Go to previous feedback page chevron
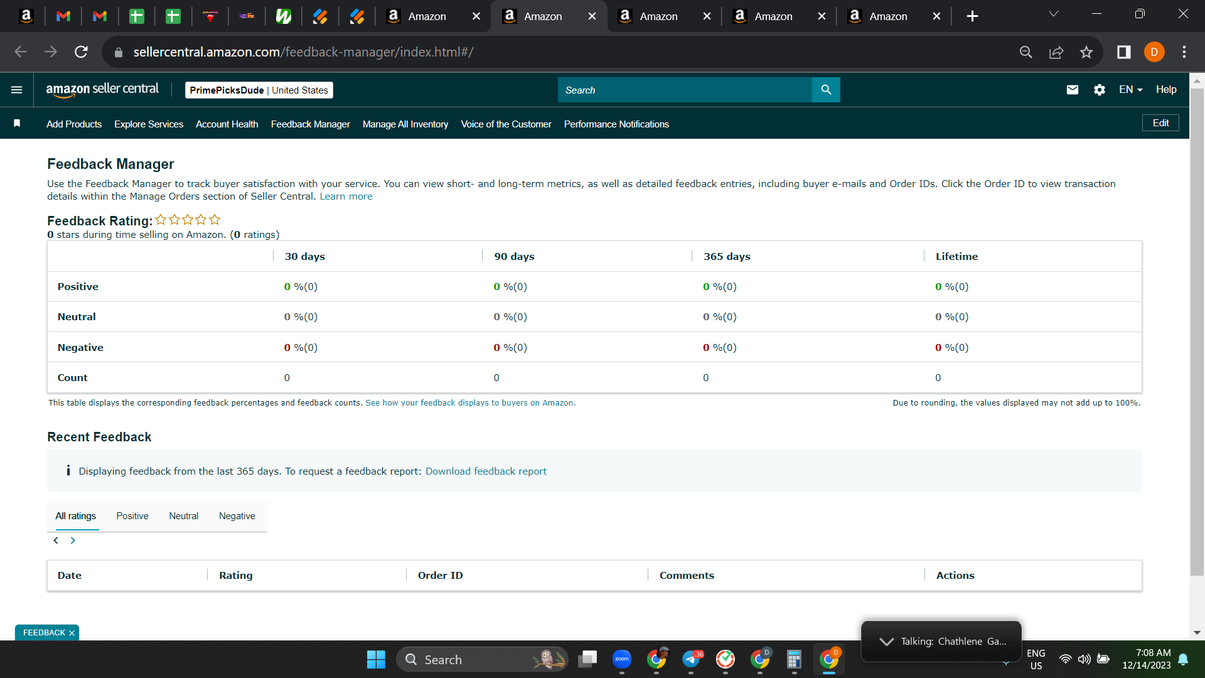This screenshot has height=678, width=1205. coord(56,541)
